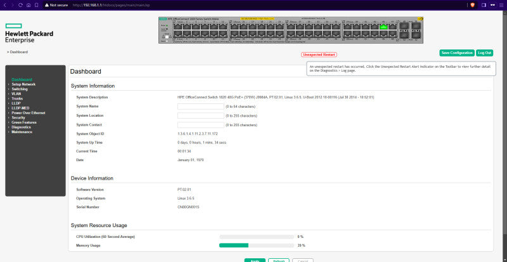Expand the Trunks menu arrow
Image resolution: width=507 pixels, height=262 pixels.
click(x=9, y=98)
